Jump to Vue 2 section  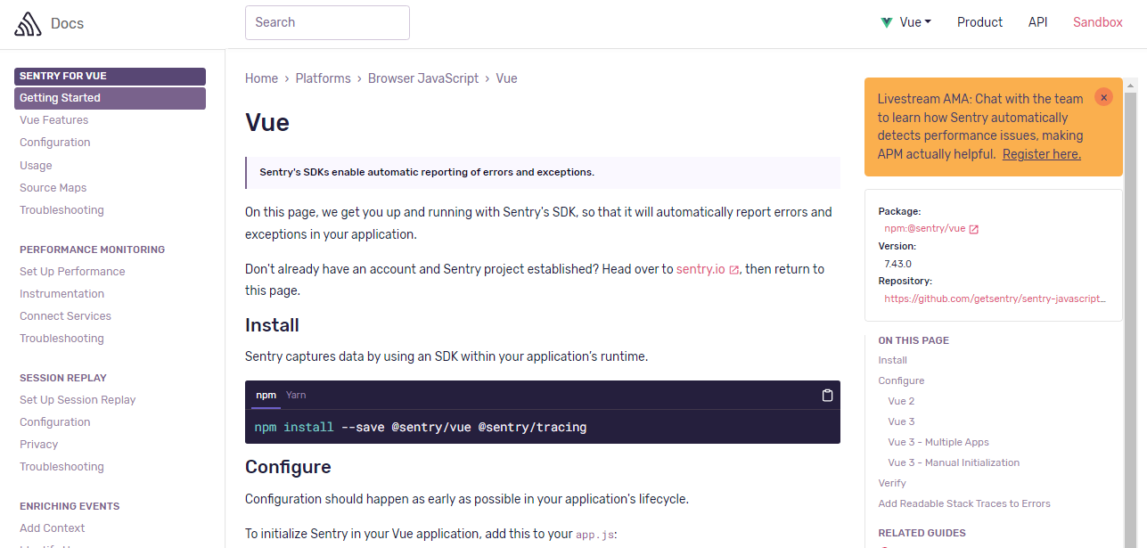point(901,402)
